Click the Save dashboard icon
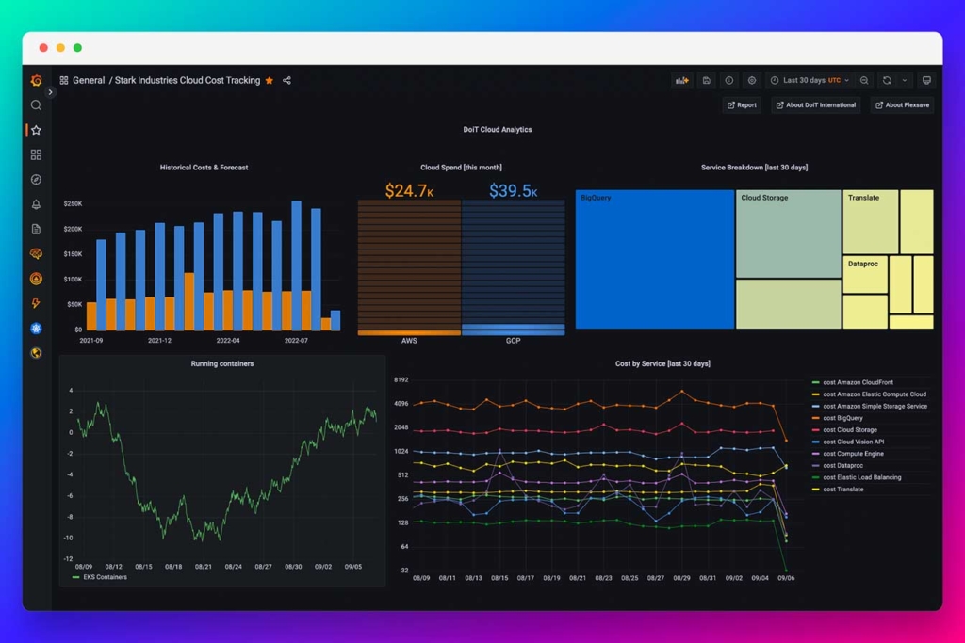 coord(707,81)
